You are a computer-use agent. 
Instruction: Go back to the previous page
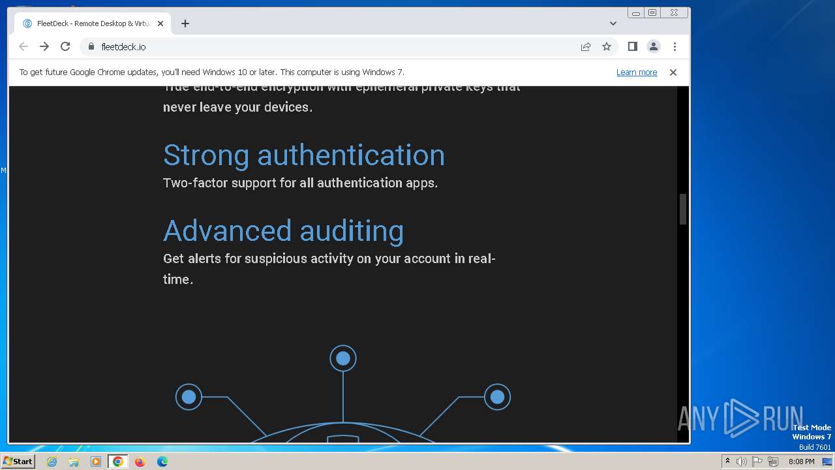23,46
